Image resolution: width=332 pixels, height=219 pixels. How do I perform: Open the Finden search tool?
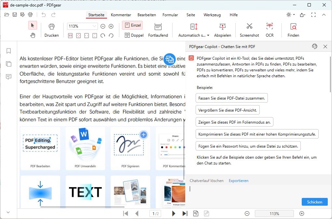coord(293,29)
